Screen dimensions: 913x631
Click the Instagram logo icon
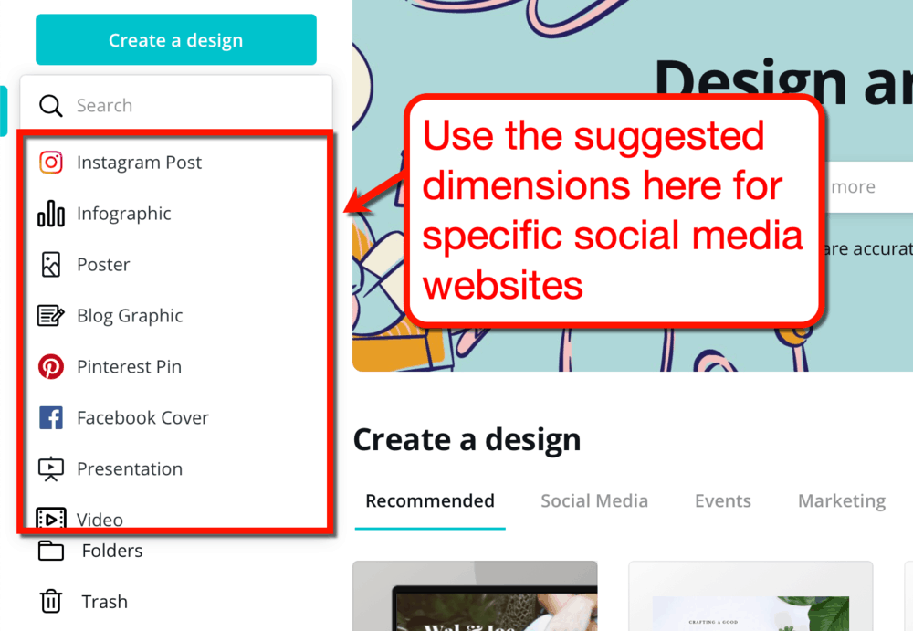tap(50, 162)
